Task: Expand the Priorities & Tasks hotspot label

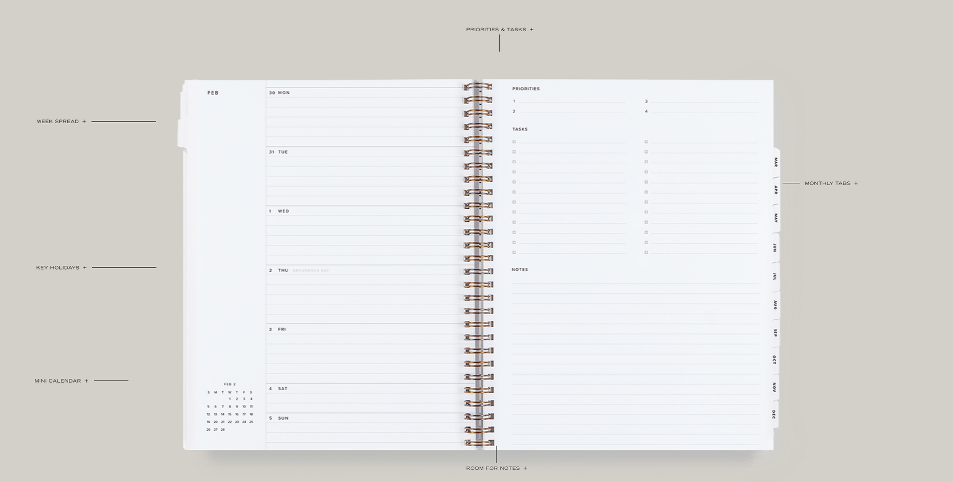Action: click(x=500, y=30)
